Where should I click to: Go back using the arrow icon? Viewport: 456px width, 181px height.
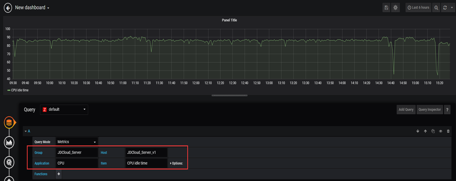[8, 8]
